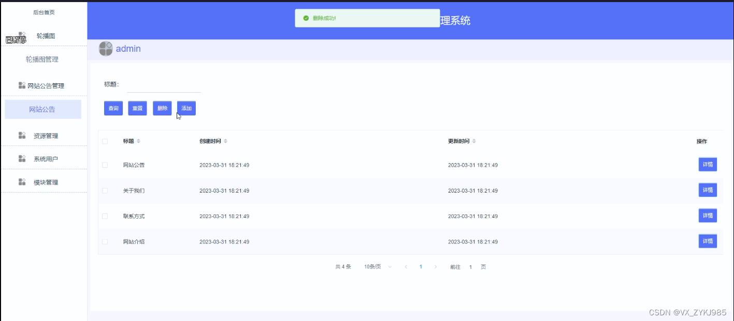Check the 网站介绍 row checkbox

click(105, 242)
